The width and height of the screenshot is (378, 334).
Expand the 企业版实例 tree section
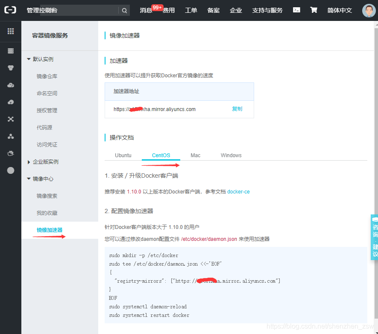[29, 162]
